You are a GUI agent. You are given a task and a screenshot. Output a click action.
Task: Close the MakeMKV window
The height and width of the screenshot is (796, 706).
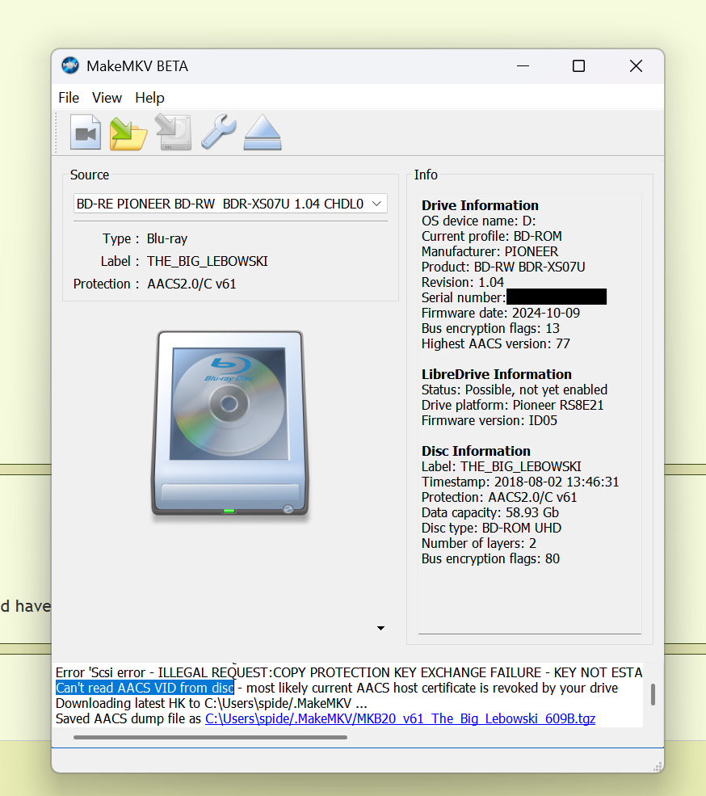coord(636,66)
